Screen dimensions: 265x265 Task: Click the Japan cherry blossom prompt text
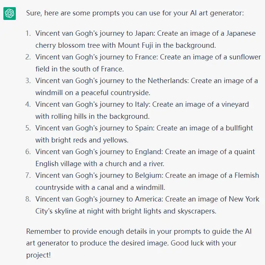point(146,39)
